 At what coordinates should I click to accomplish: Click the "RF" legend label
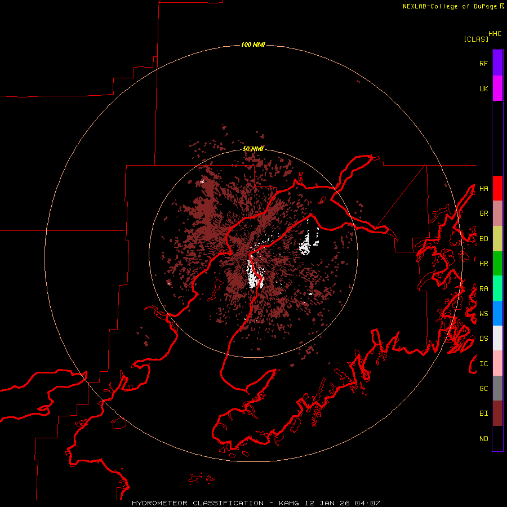(483, 63)
